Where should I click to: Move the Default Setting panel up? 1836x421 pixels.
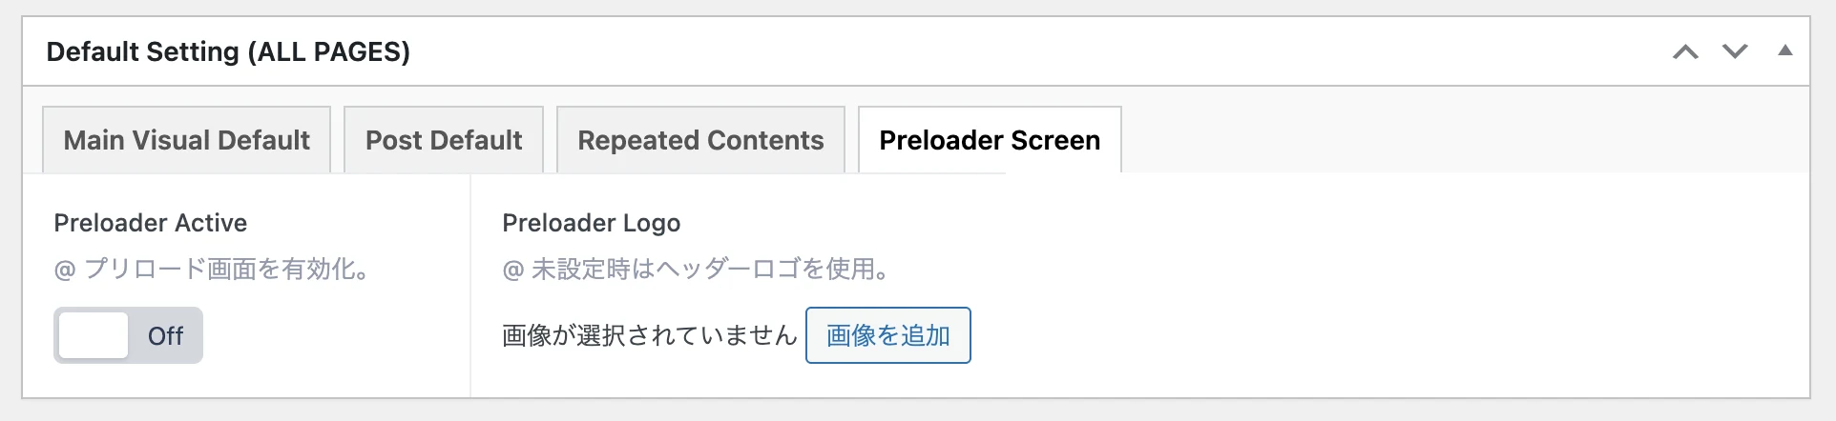point(1685,52)
